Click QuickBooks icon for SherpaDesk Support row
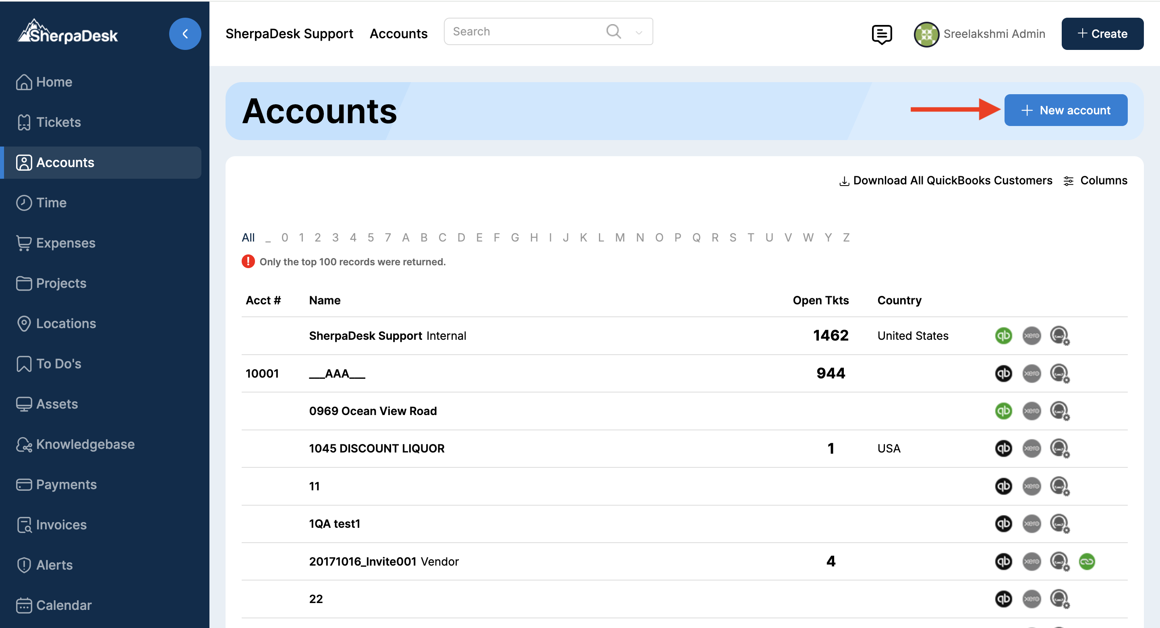The width and height of the screenshot is (1160, 628). (1003, 335)
